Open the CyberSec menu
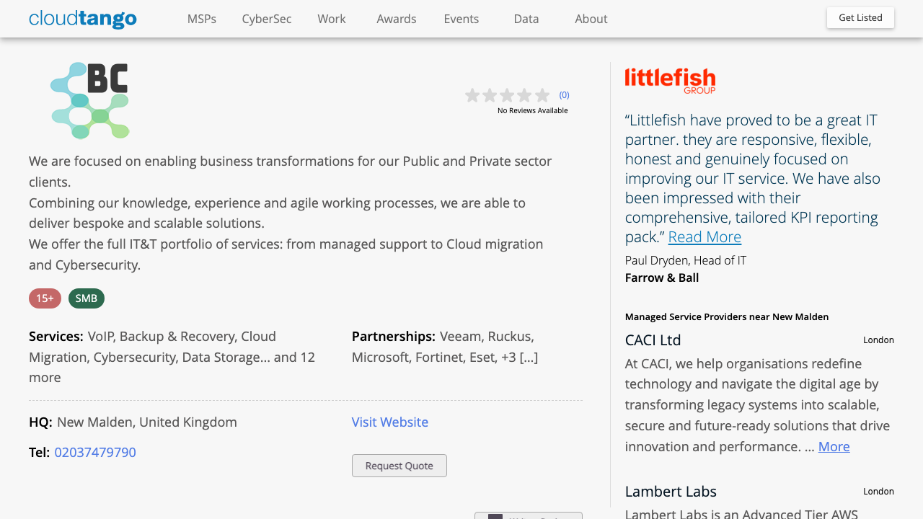 tap(267, 19)
